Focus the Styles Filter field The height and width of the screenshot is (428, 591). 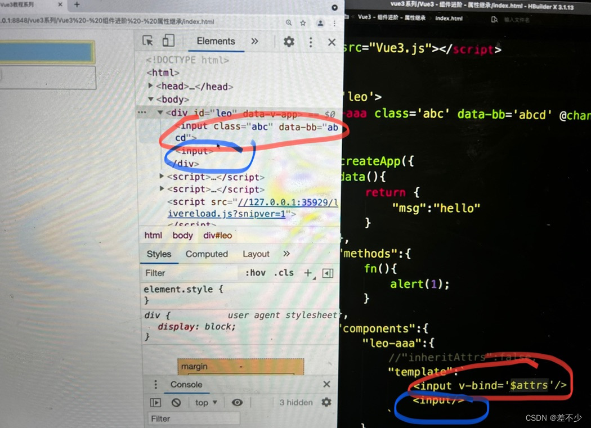click(x=190, y=273)
